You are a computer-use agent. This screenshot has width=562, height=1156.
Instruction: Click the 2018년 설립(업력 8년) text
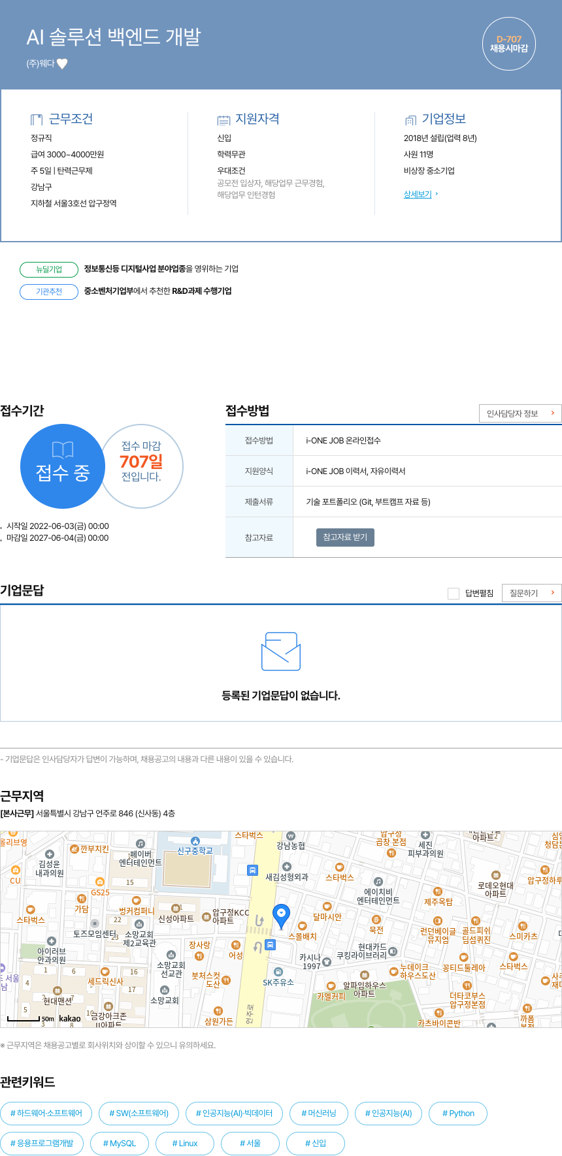coord(440,138)
